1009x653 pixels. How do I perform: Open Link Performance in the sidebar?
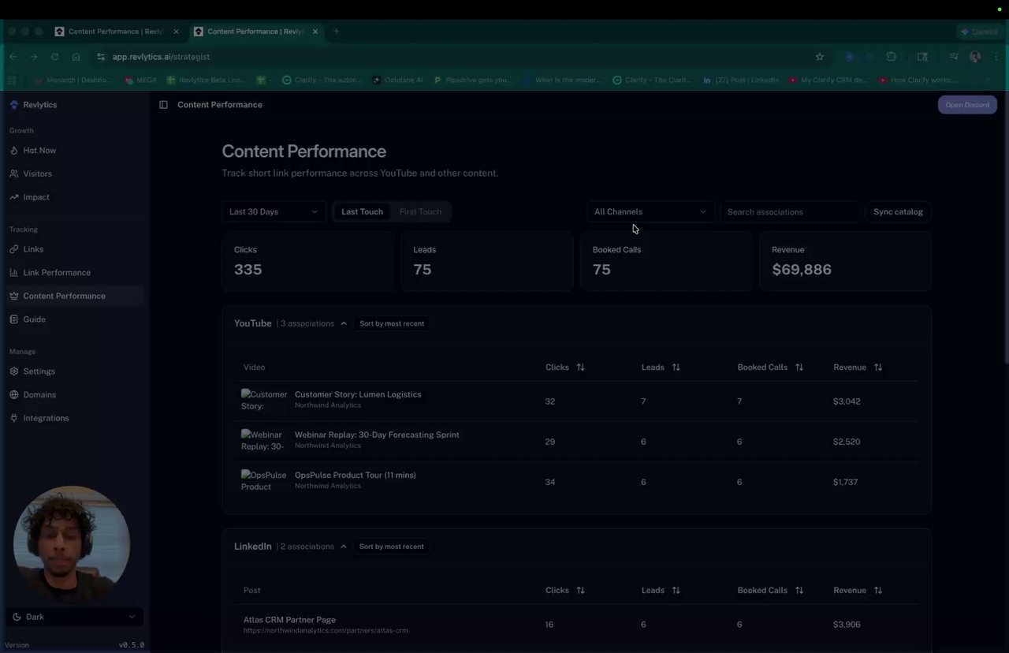pyautogui.click(x=57, y=273)
